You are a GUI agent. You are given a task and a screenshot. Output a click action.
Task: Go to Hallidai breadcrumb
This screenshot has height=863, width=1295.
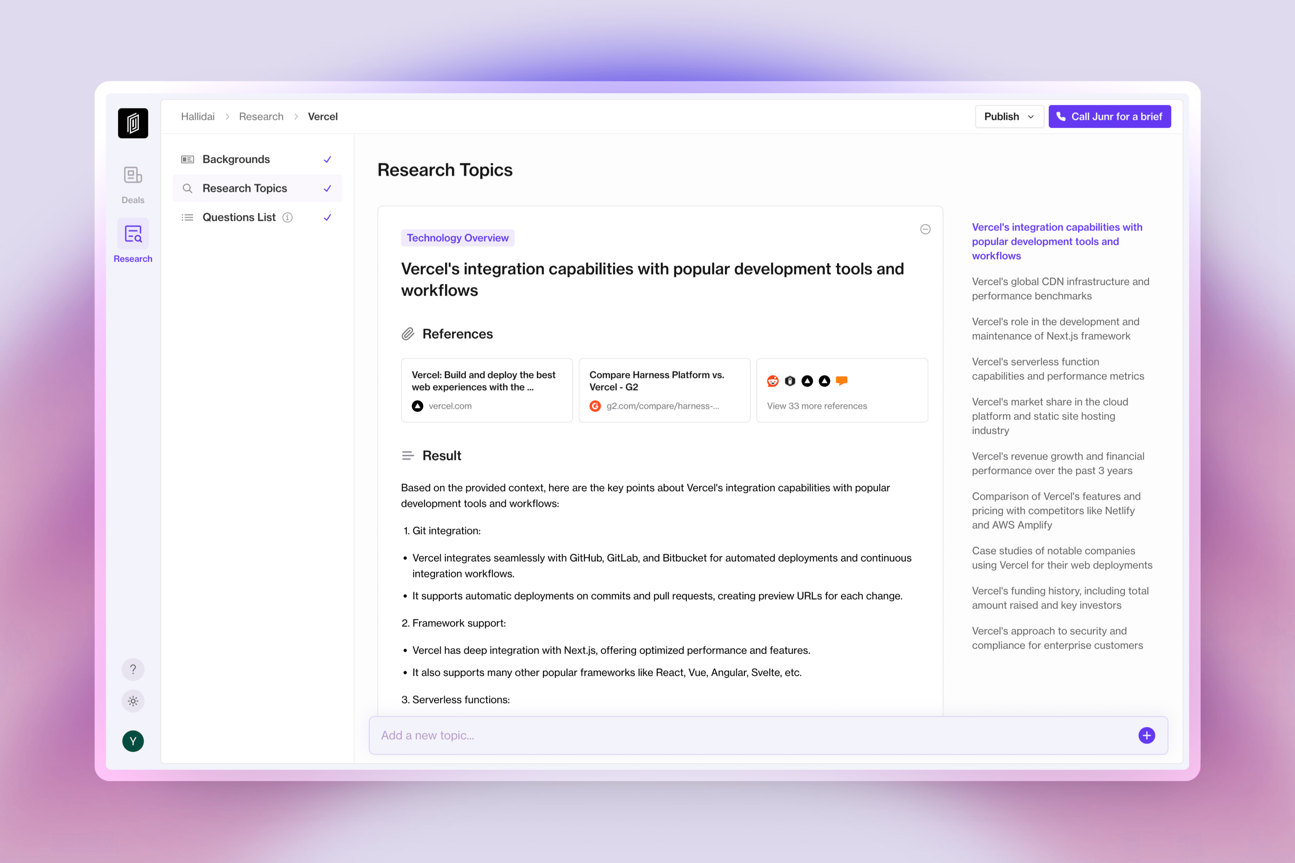[x=198, y=117]
